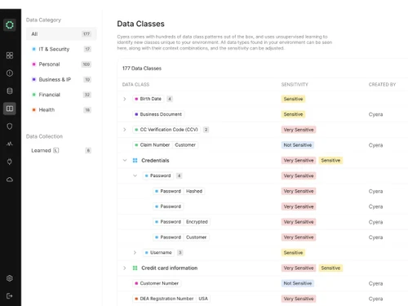The image size is (408, 306).
Task: Click Credentials' yellow Sensitive badge
Action: click(x=330, y=161)
